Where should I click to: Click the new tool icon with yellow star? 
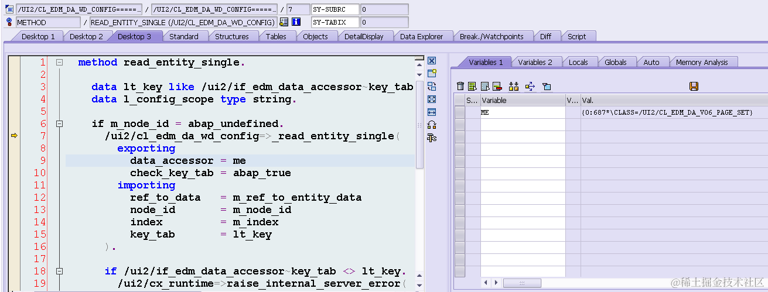[x=432, y=74]
